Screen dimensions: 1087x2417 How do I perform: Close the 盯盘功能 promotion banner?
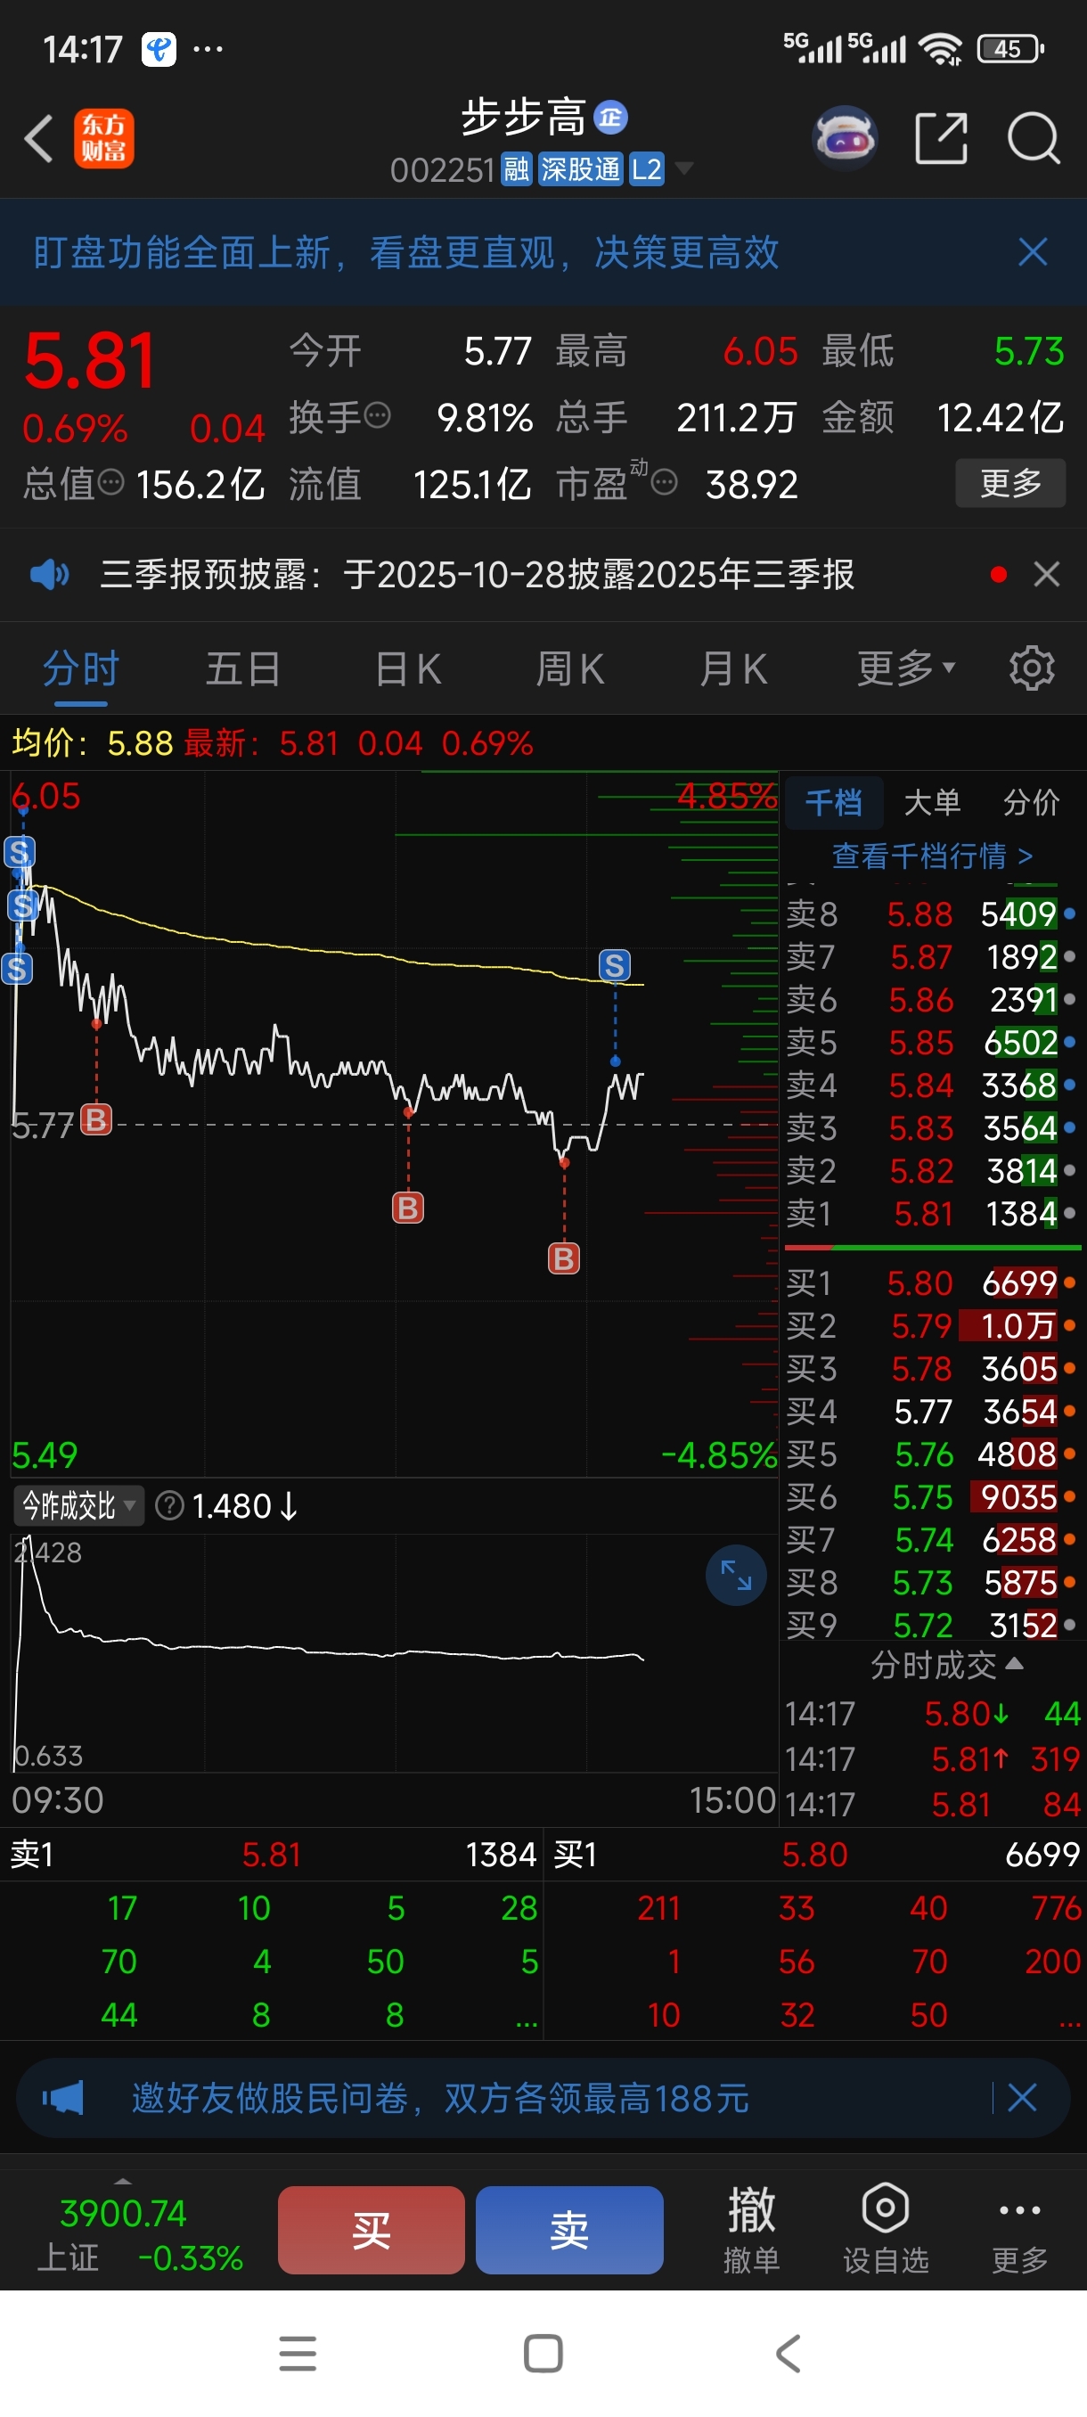pos(1033,251)
